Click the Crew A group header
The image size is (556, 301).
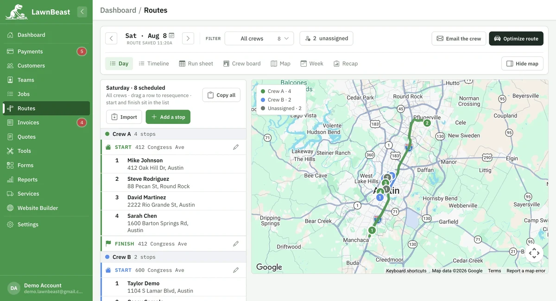tap(173, 134)
